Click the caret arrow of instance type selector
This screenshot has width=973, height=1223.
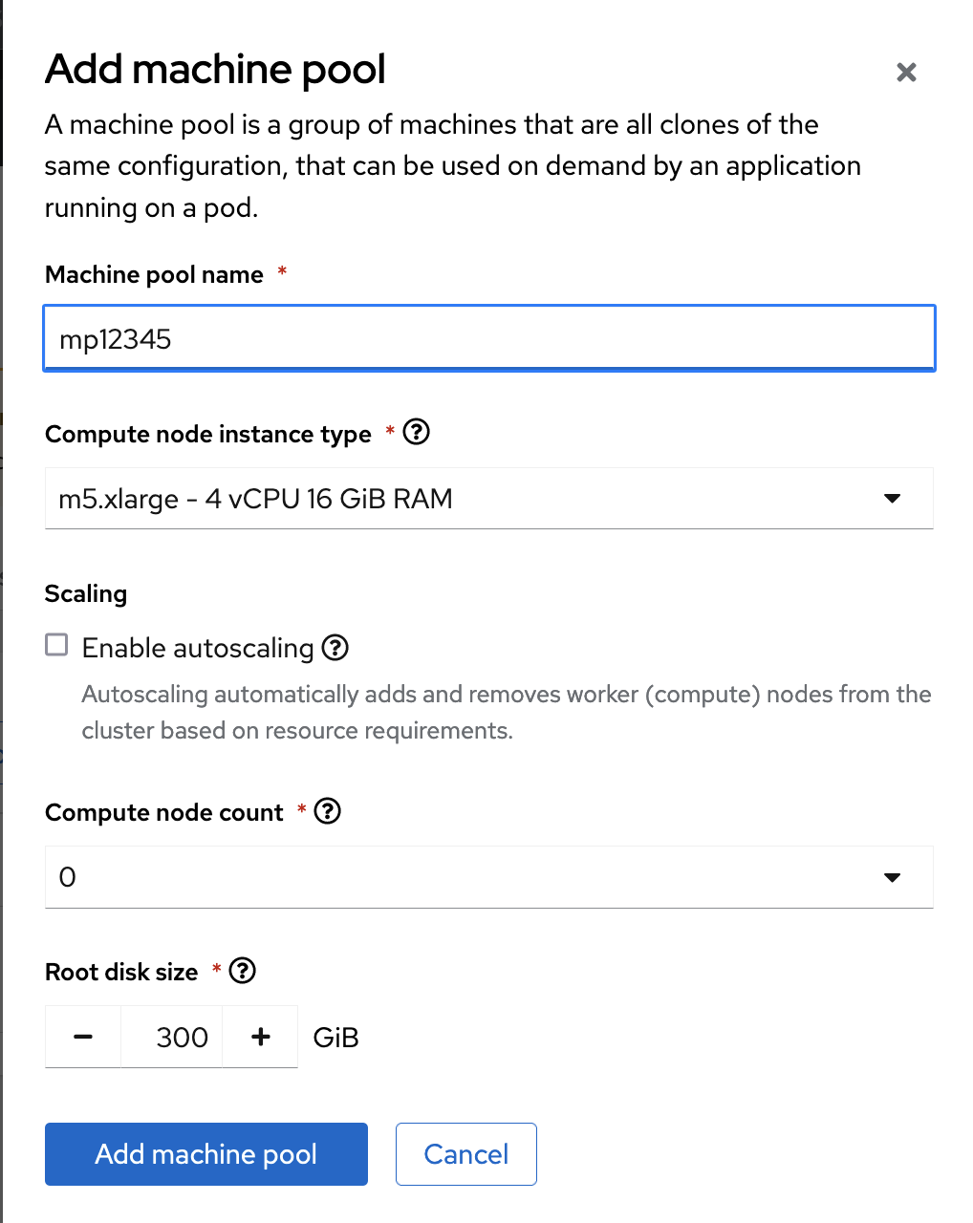pos(892,499)
